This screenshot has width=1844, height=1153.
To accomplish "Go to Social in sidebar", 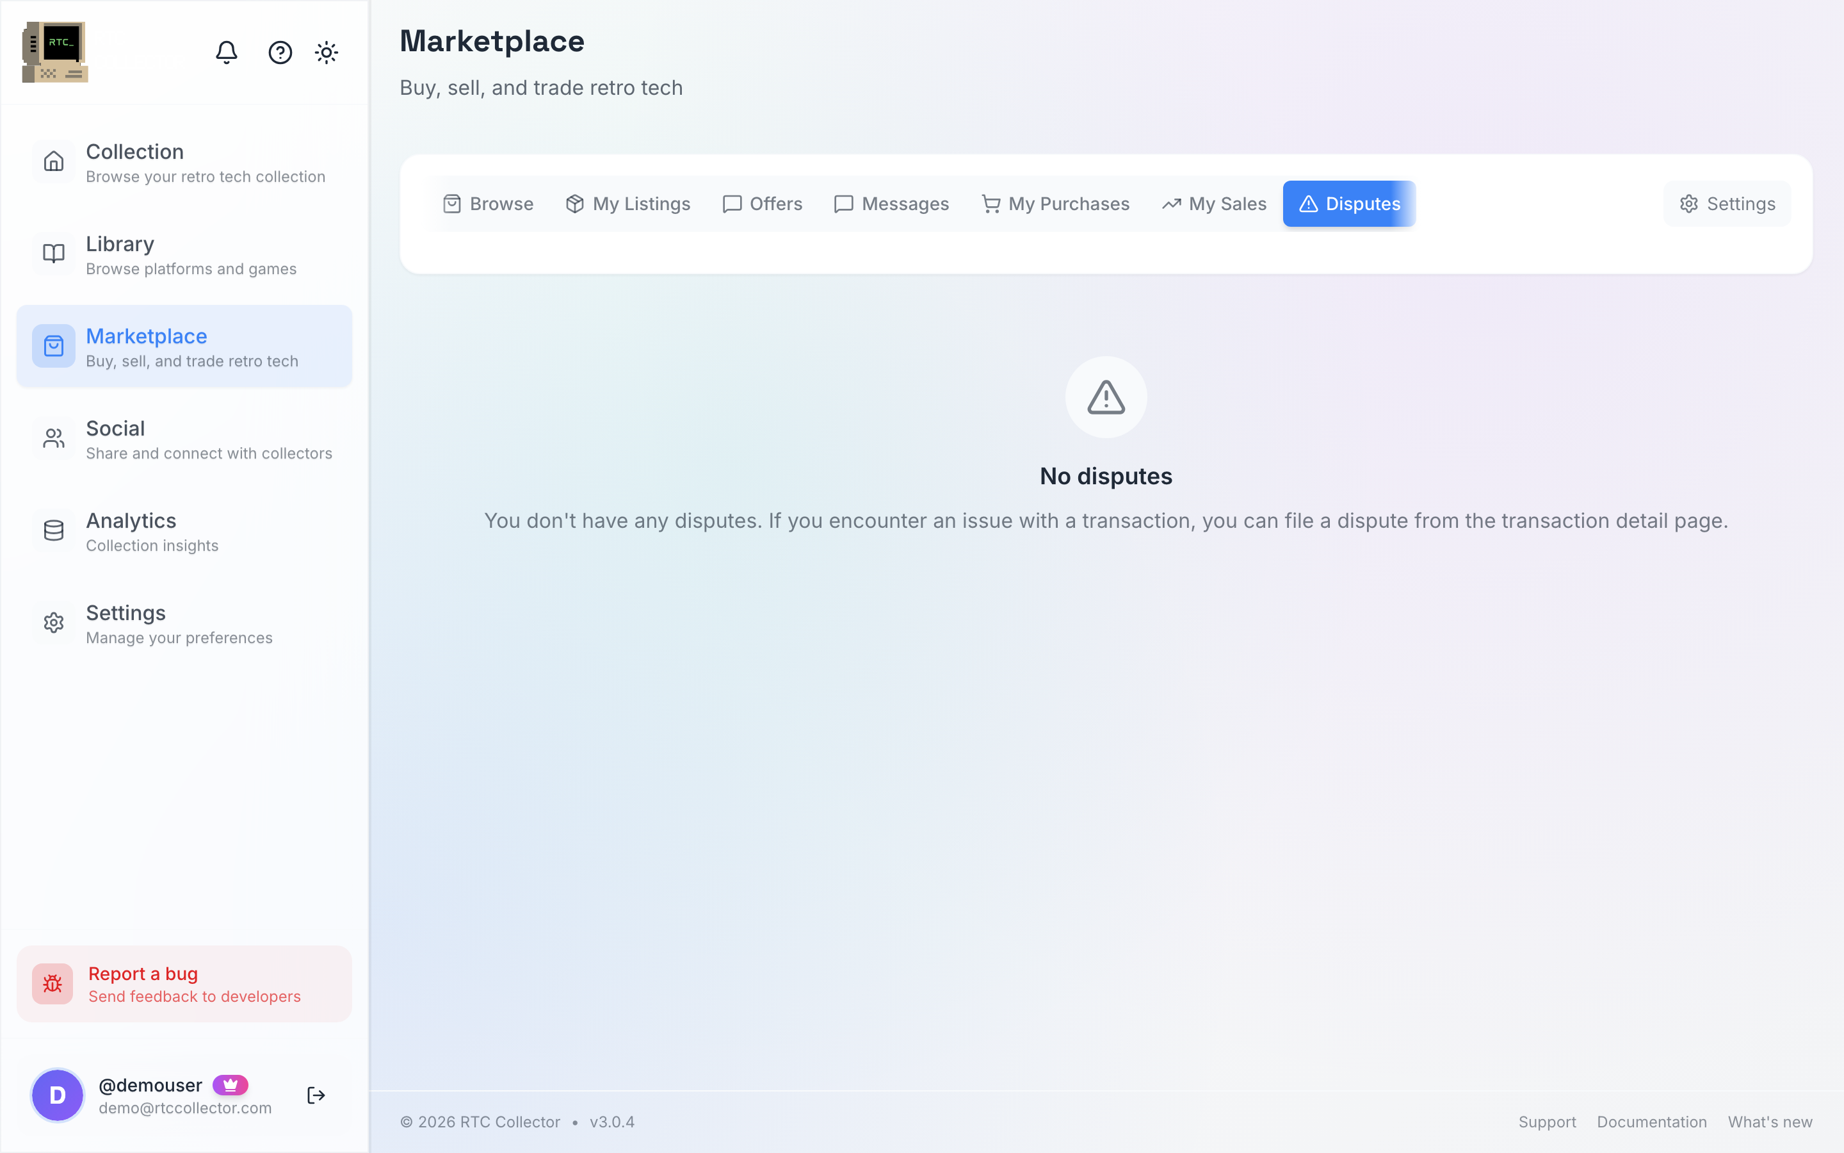I will (184, 439).
